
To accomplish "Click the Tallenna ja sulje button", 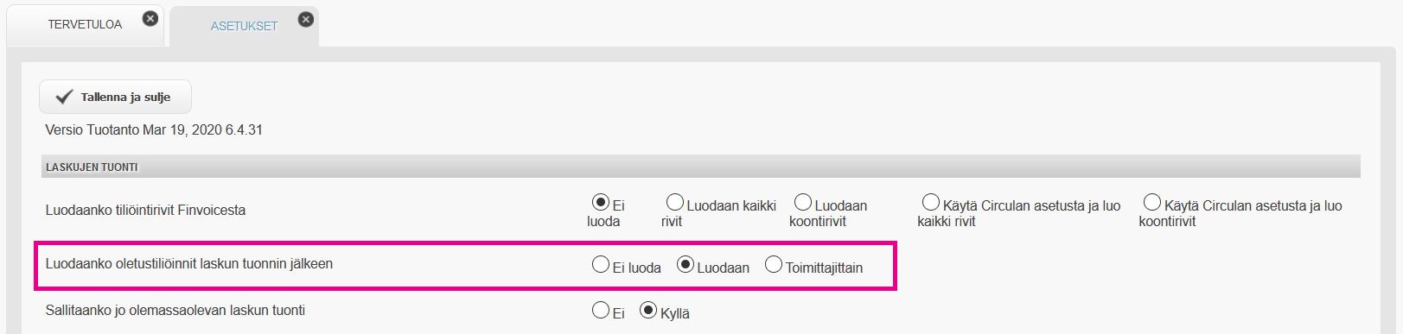I will (115, 97).
